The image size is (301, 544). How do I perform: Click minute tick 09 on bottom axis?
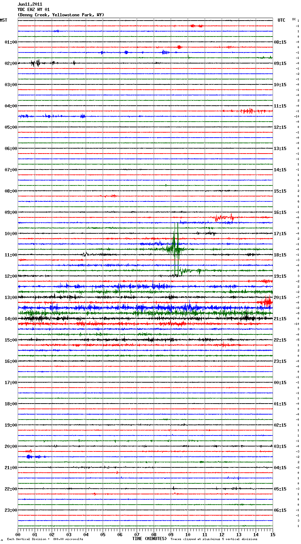coord(171,534)
